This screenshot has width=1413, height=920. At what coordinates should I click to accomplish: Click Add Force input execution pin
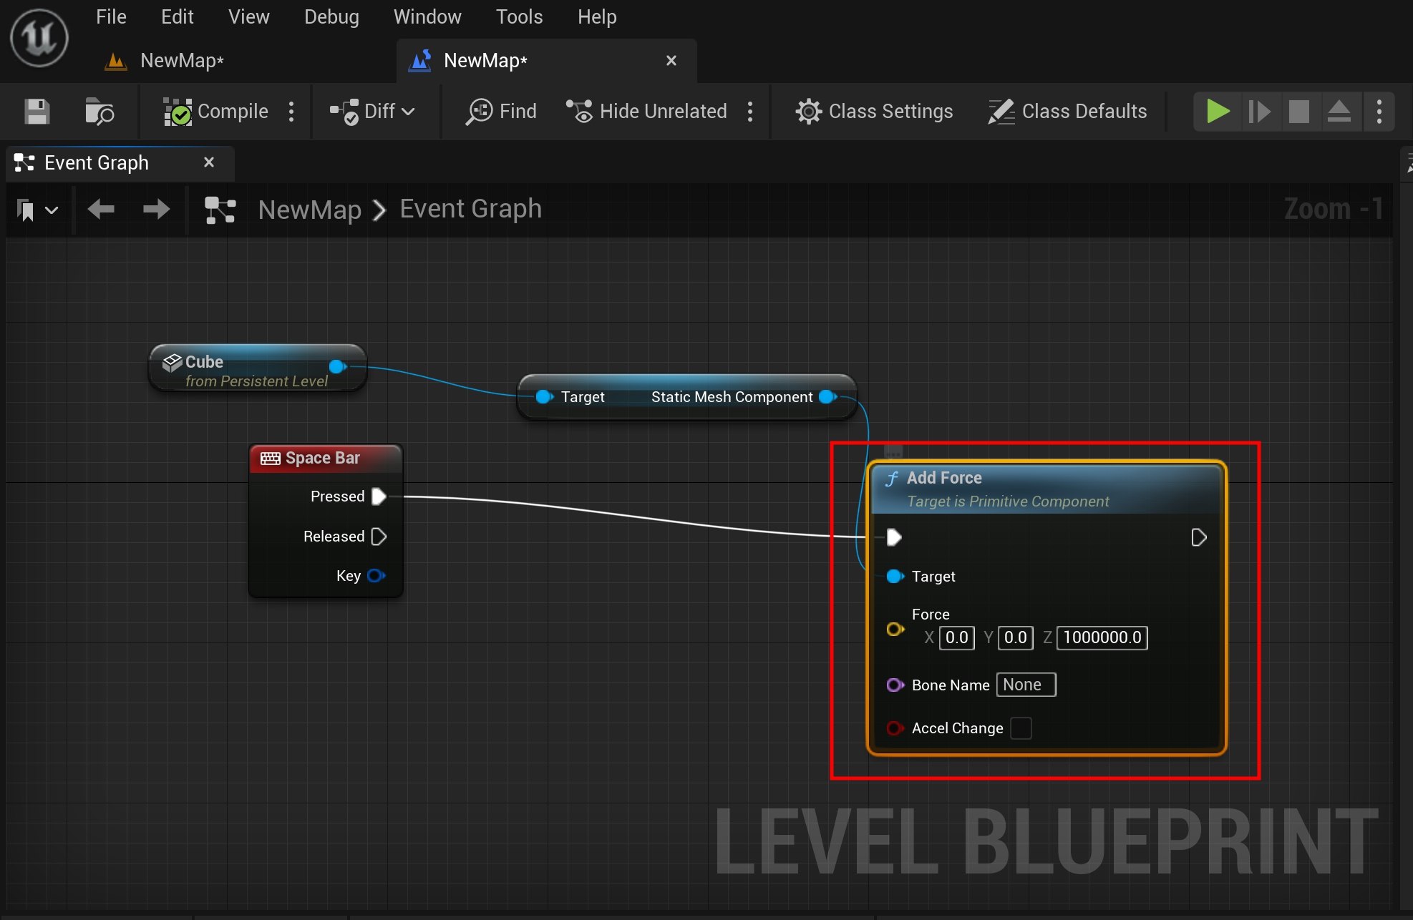pyautogui.click(x=894, y=537)
